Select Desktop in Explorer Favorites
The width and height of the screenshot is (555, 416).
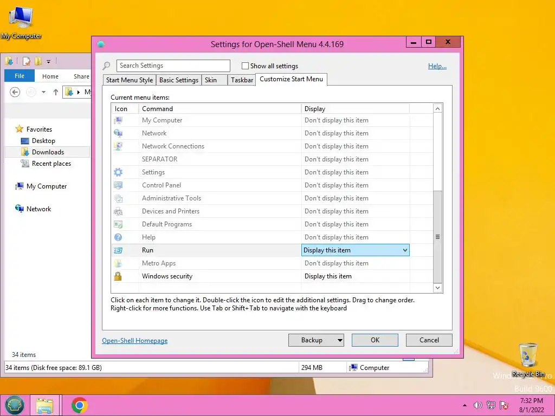(x=43, y=141)
